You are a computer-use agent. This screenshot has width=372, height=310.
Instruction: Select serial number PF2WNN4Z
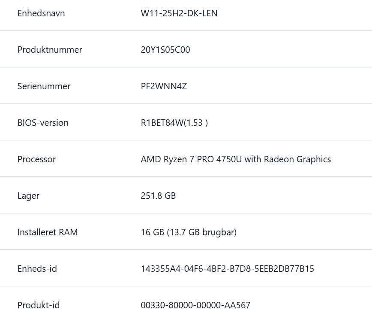click(164, 86)
